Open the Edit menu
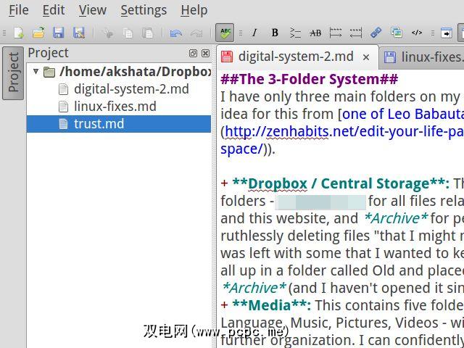Image resolution: width=464 pixels, height=348 pixels. tap(54, 10)
